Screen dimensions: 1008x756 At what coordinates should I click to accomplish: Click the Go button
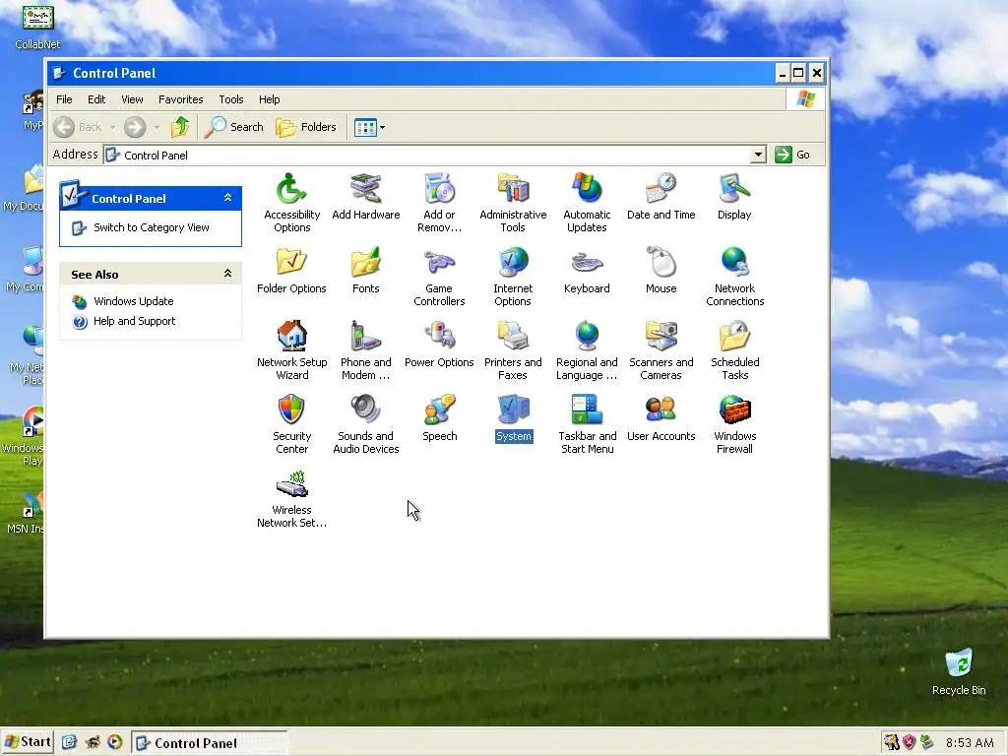coord(792,155)
